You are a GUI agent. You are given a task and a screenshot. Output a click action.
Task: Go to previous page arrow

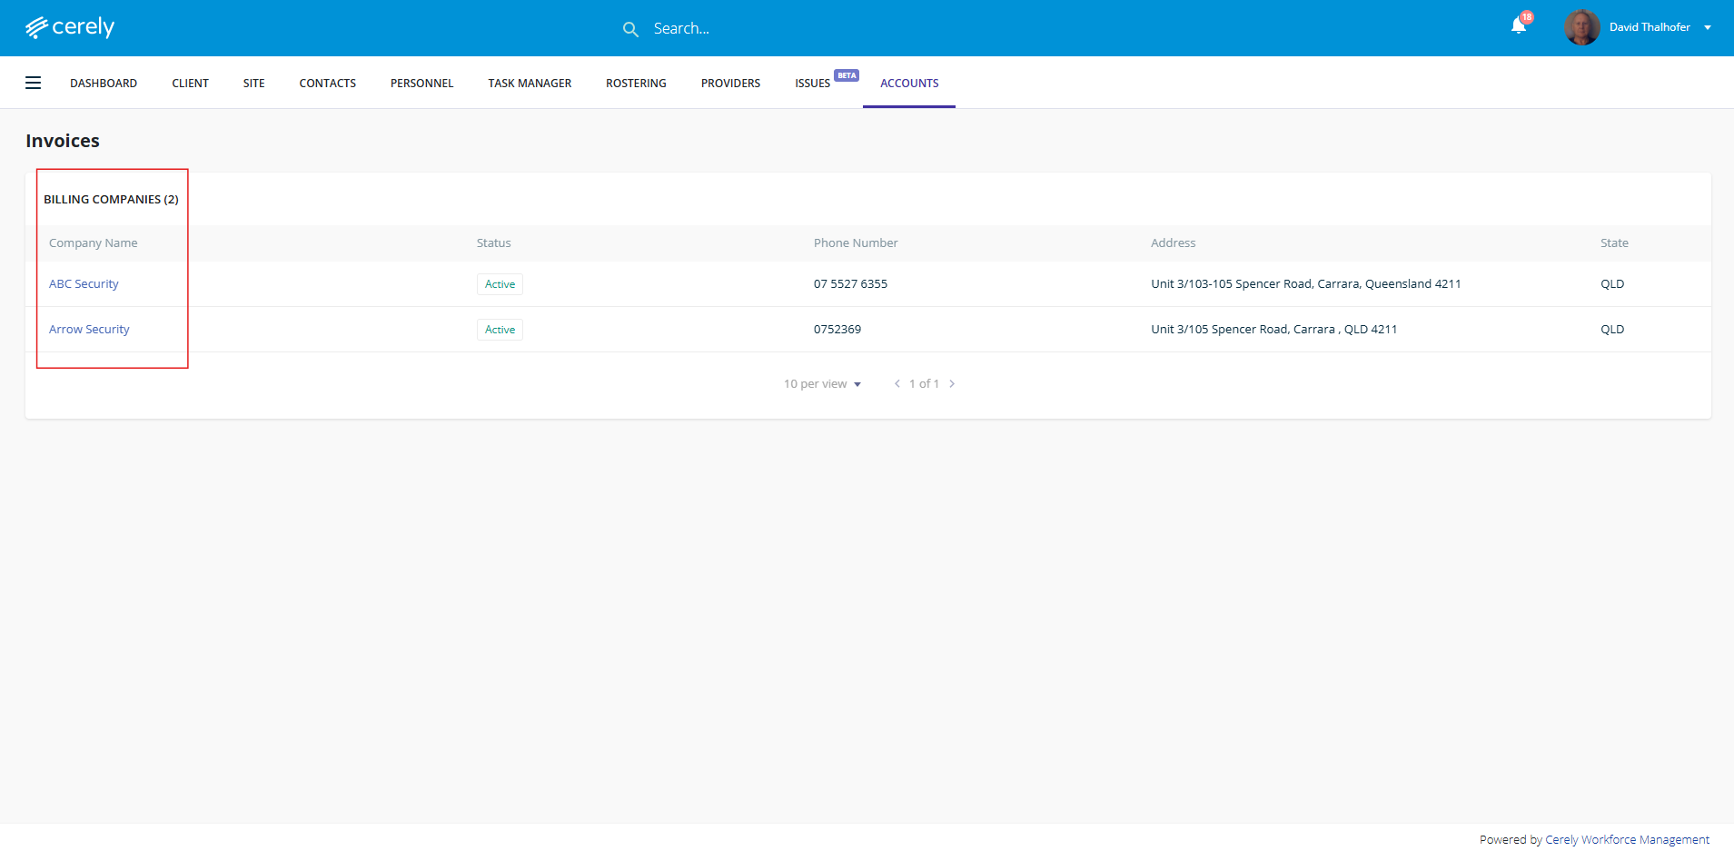(x=897, y=384)
